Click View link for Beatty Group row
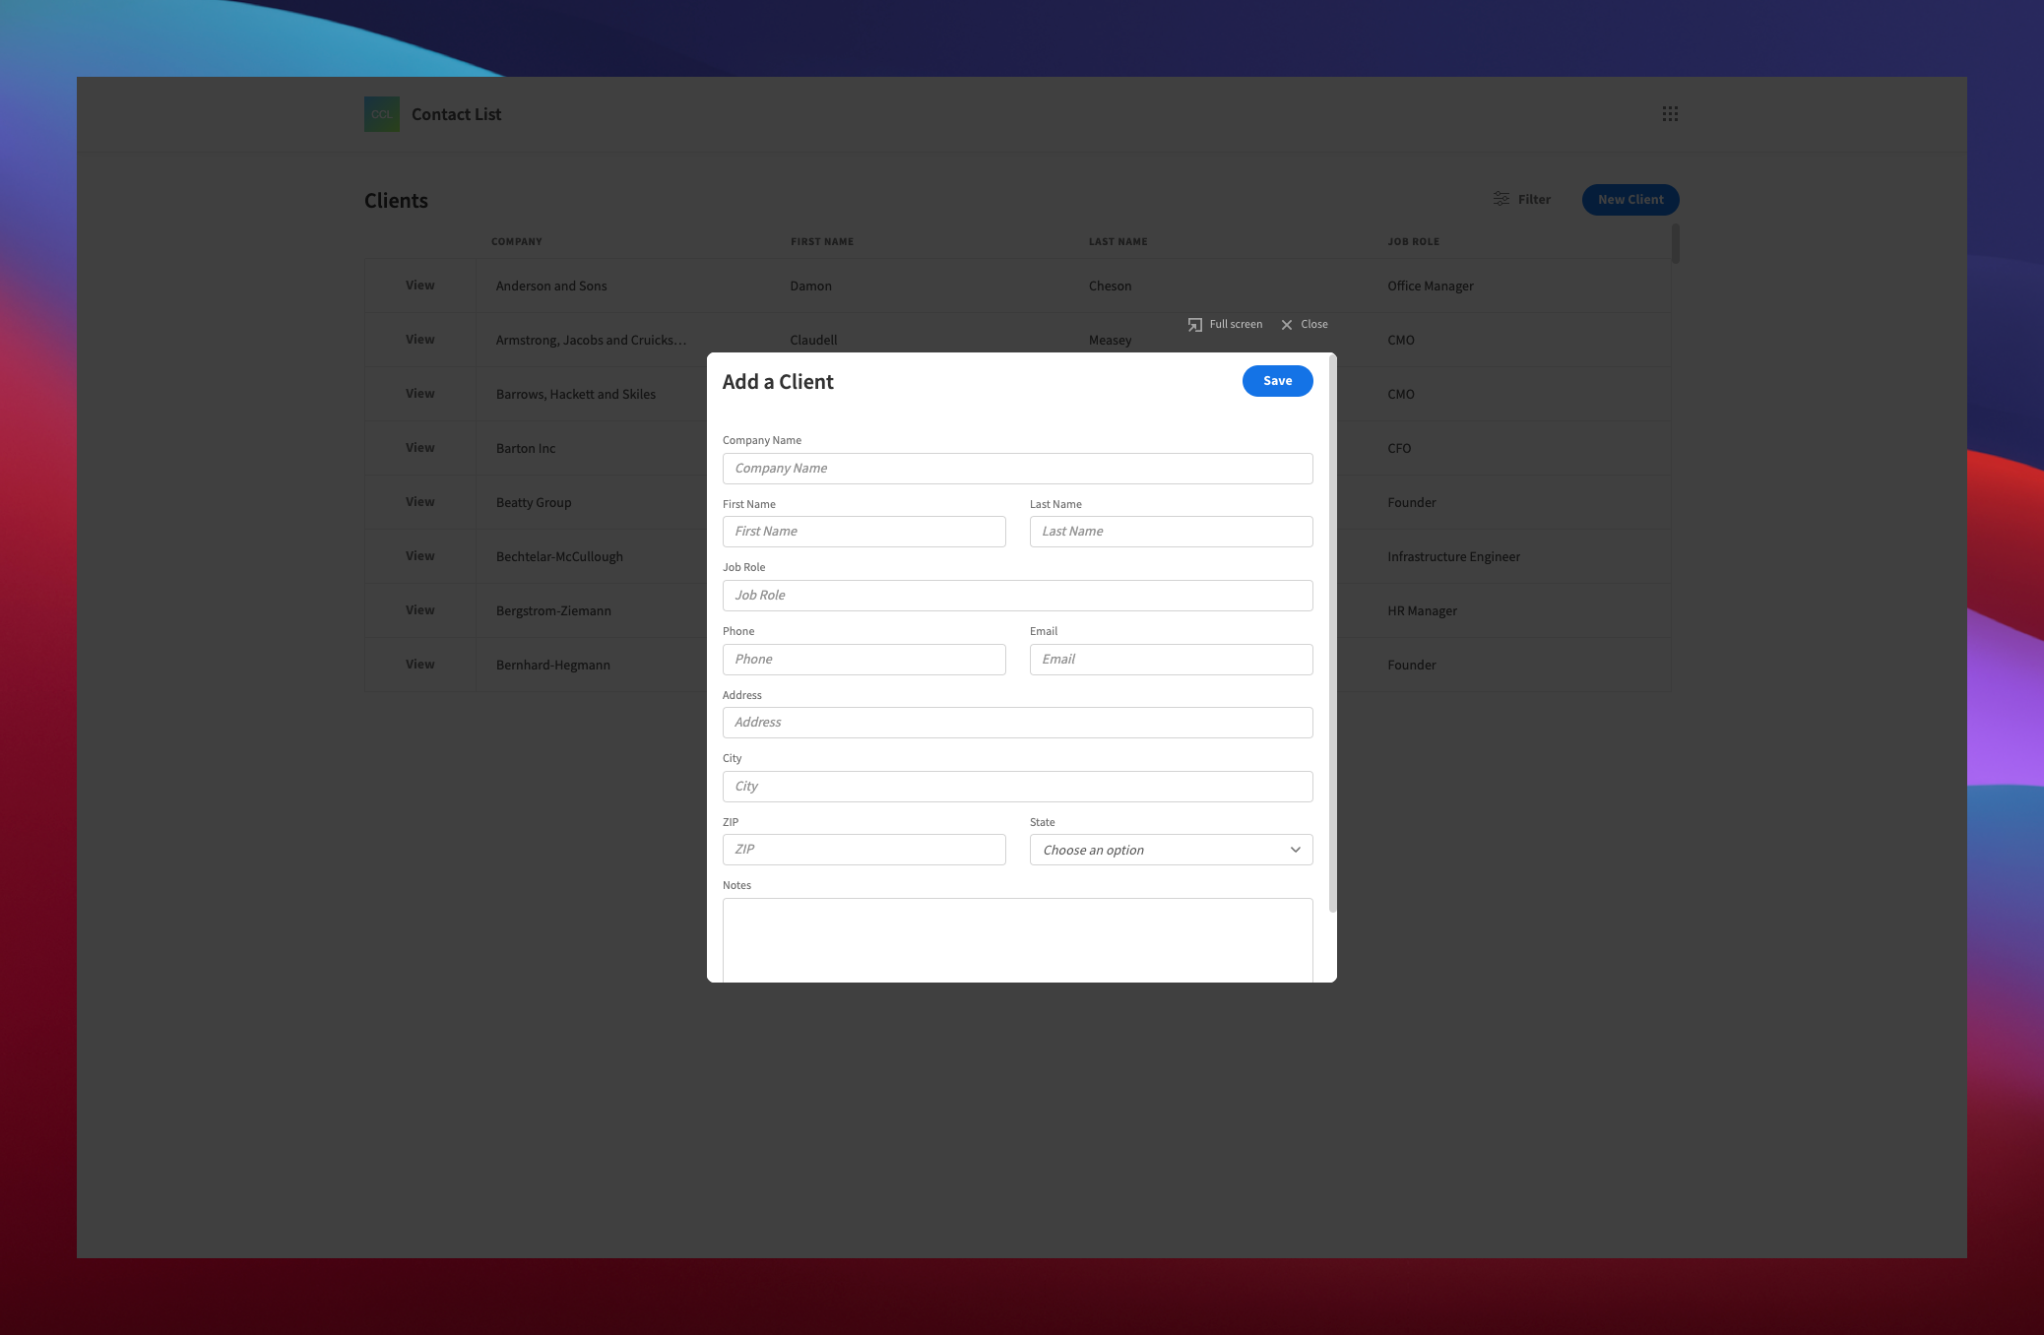This screenshot has width=2044, height=1335. [x=418, y=502]
